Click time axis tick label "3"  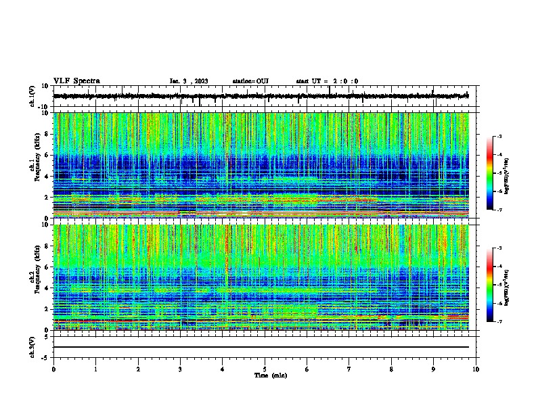pyautogui.click(x=180, y=369)
